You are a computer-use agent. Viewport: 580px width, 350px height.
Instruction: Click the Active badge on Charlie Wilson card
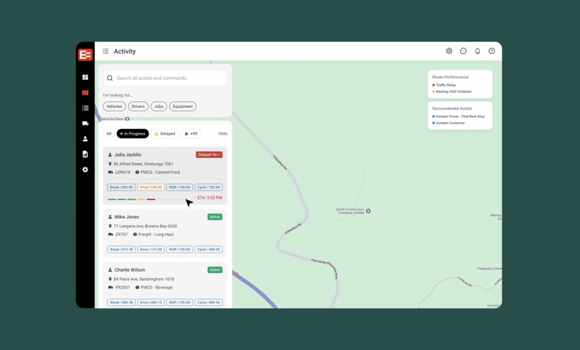point(215,270)
